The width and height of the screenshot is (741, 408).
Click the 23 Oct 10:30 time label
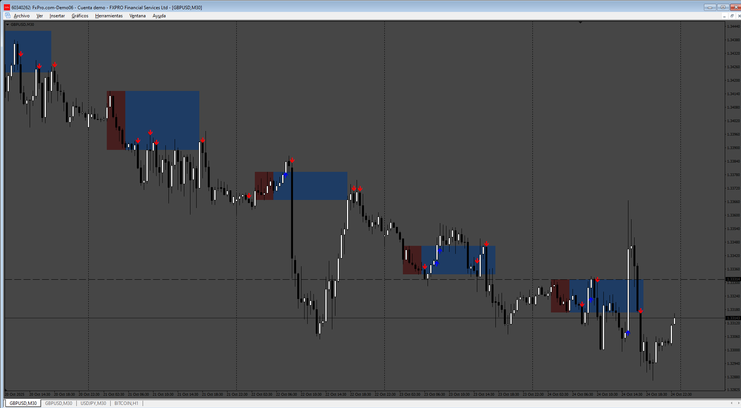tap(459, 394)
